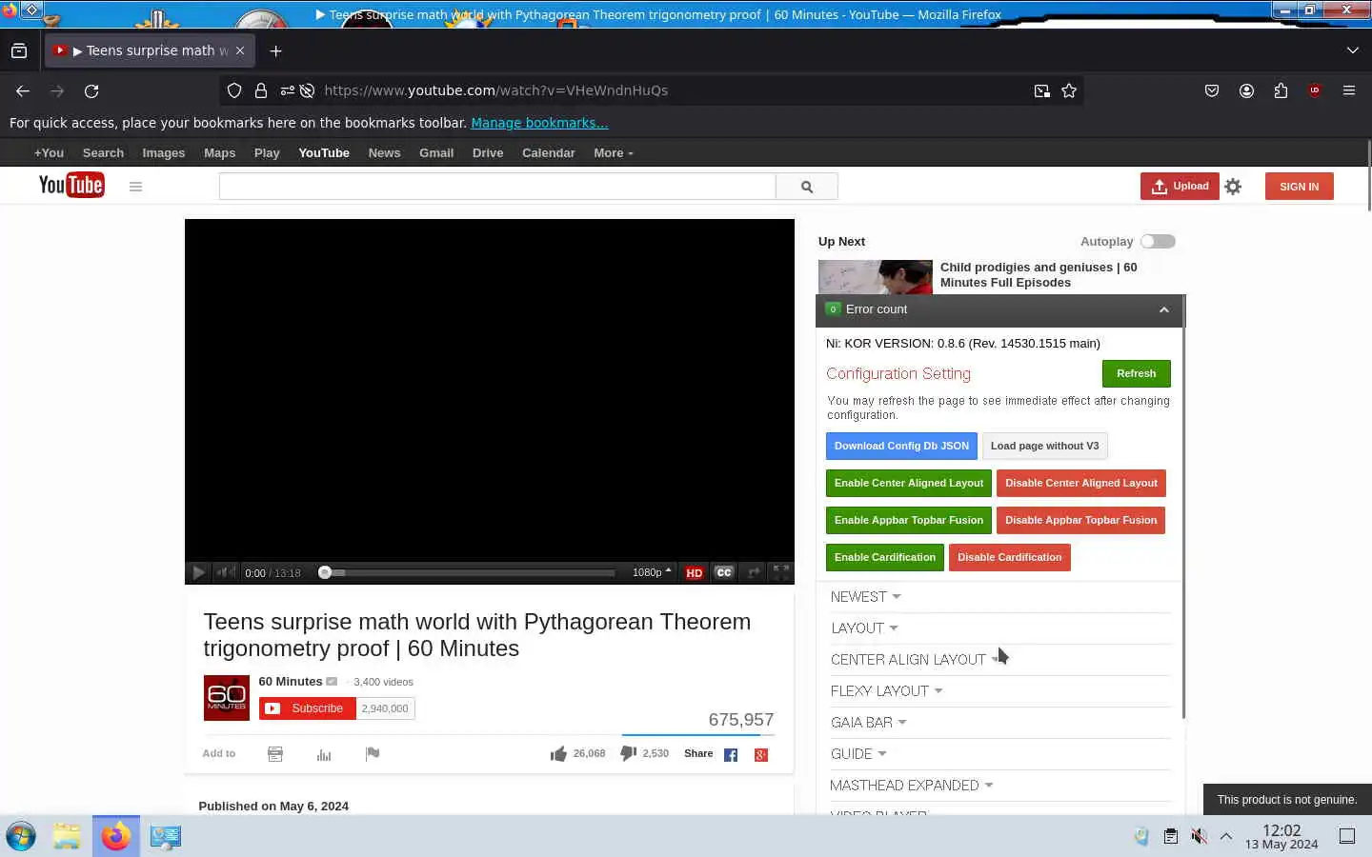
Task: Click Drive in Google top bar
Action: click(x=488, y=152)
